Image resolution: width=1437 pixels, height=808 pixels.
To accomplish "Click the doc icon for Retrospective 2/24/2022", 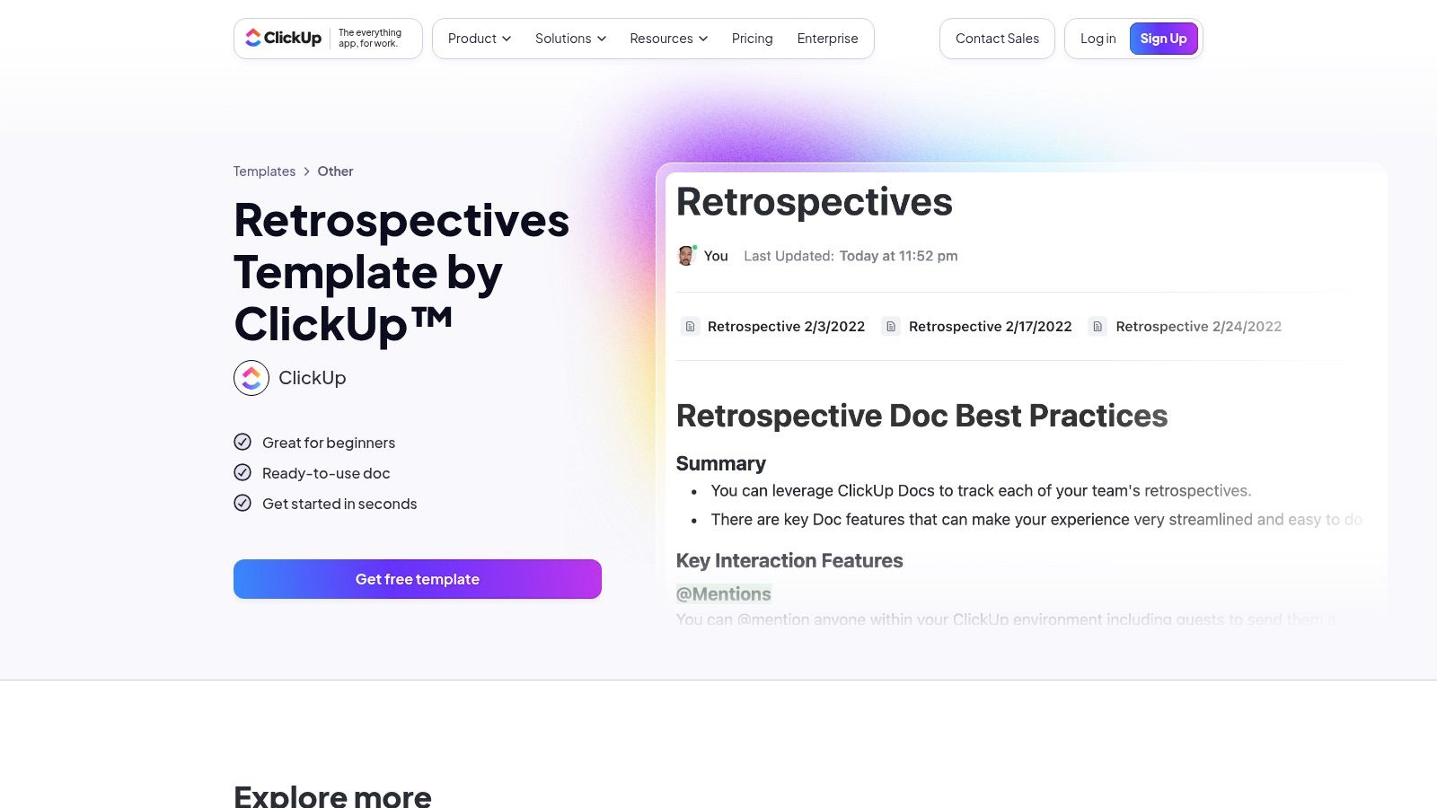I will click(x=1098, y=327).
